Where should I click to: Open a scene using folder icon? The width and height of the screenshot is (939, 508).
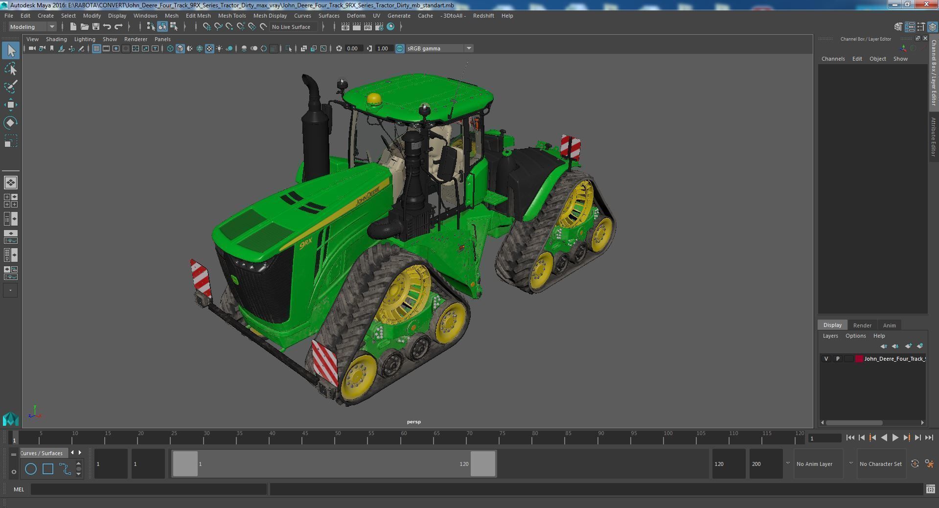tap(84, 27)
